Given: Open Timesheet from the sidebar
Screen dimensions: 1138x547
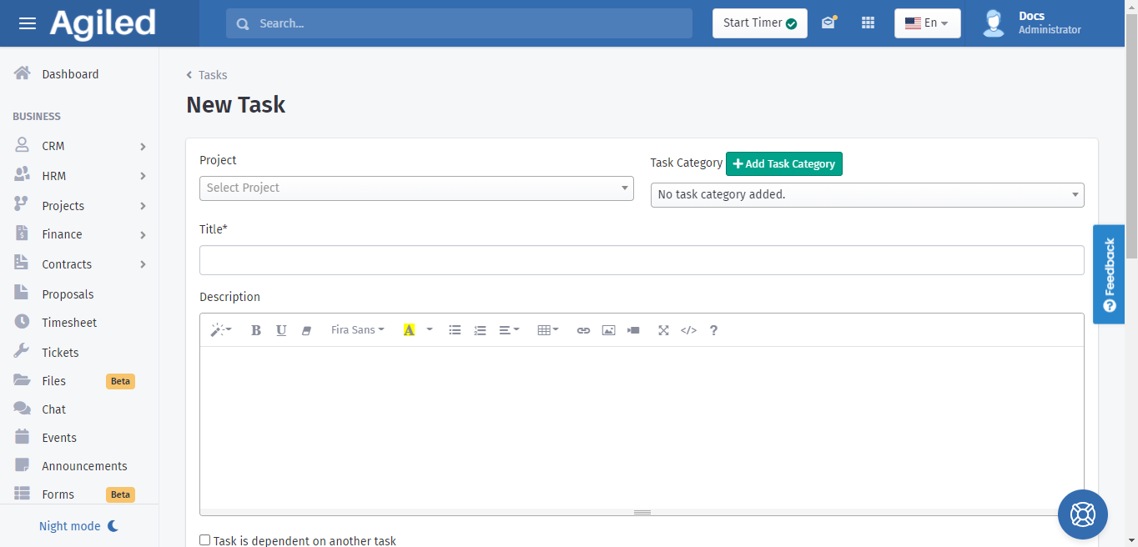Looking at the screenshot, I should (x=69, y=323).
